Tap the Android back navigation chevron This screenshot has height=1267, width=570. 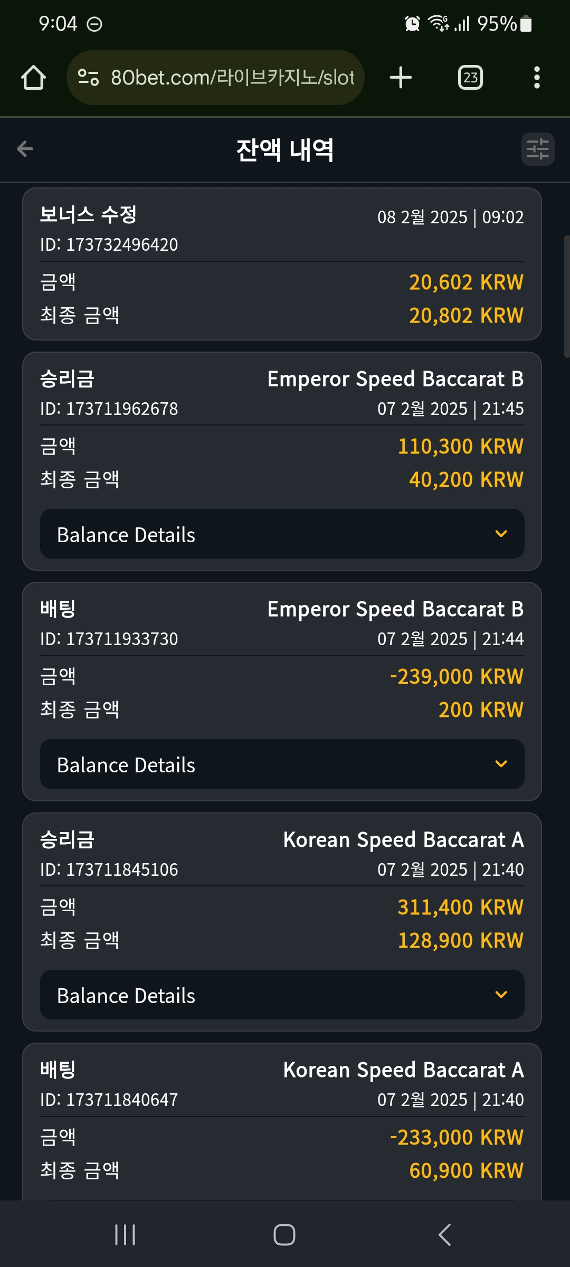coord(444,1235)
